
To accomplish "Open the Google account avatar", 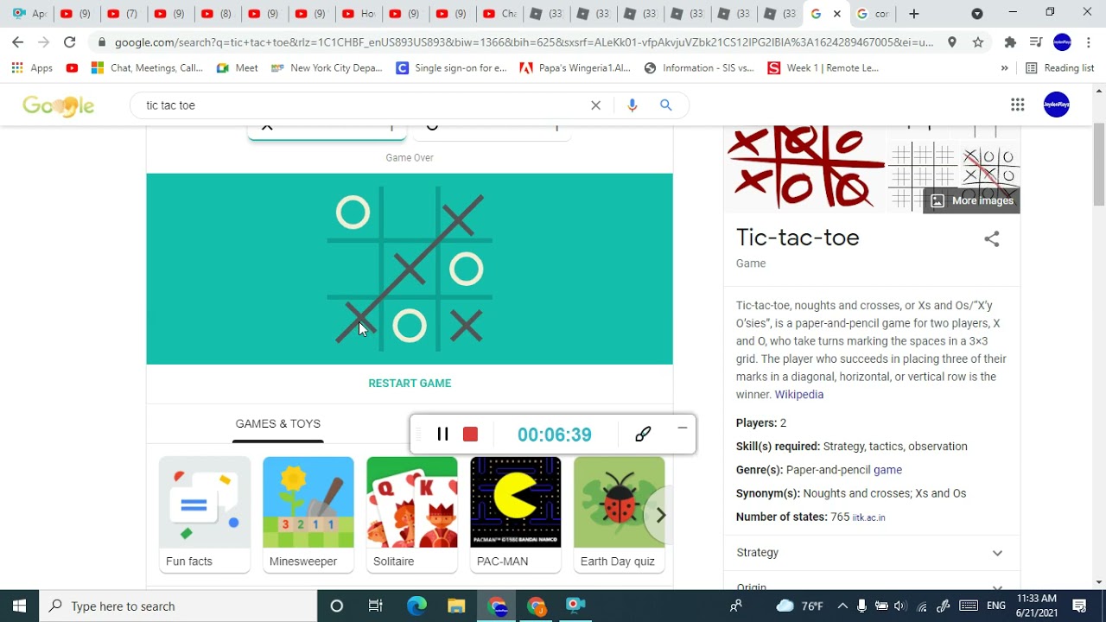I will (1057, 105).
